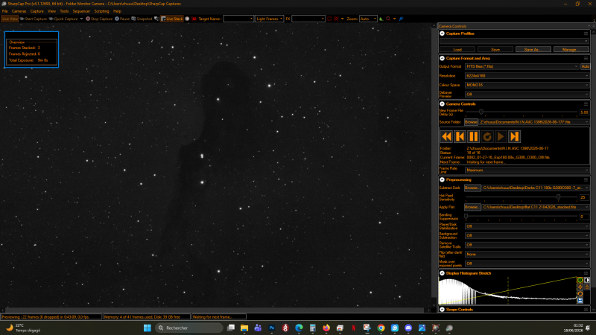Open Photoshop from the taskbar
Image resolution: width=596 pixels, height=335 pixels.
tap(272, 328)
